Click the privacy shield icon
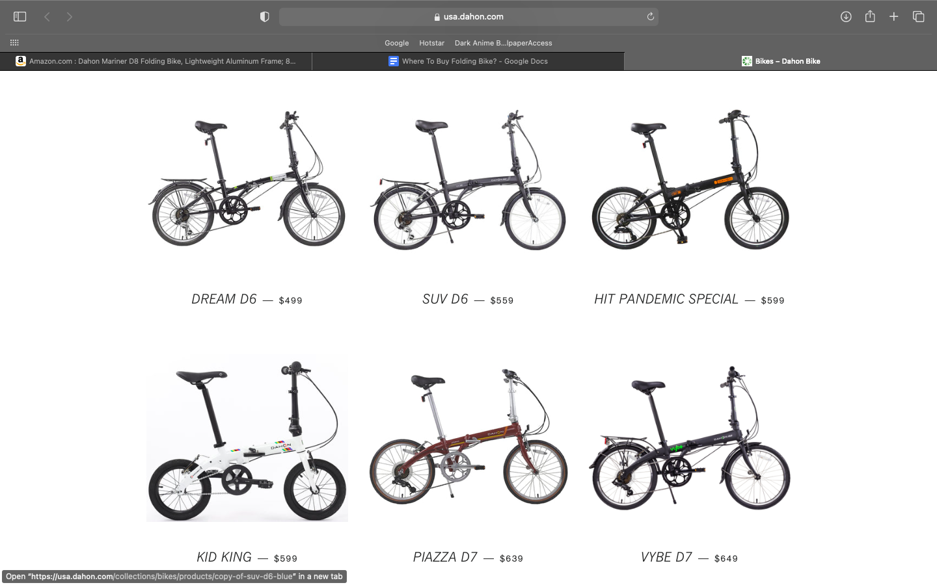The height and width of the screenshot is (585, 937). point(264,16)
